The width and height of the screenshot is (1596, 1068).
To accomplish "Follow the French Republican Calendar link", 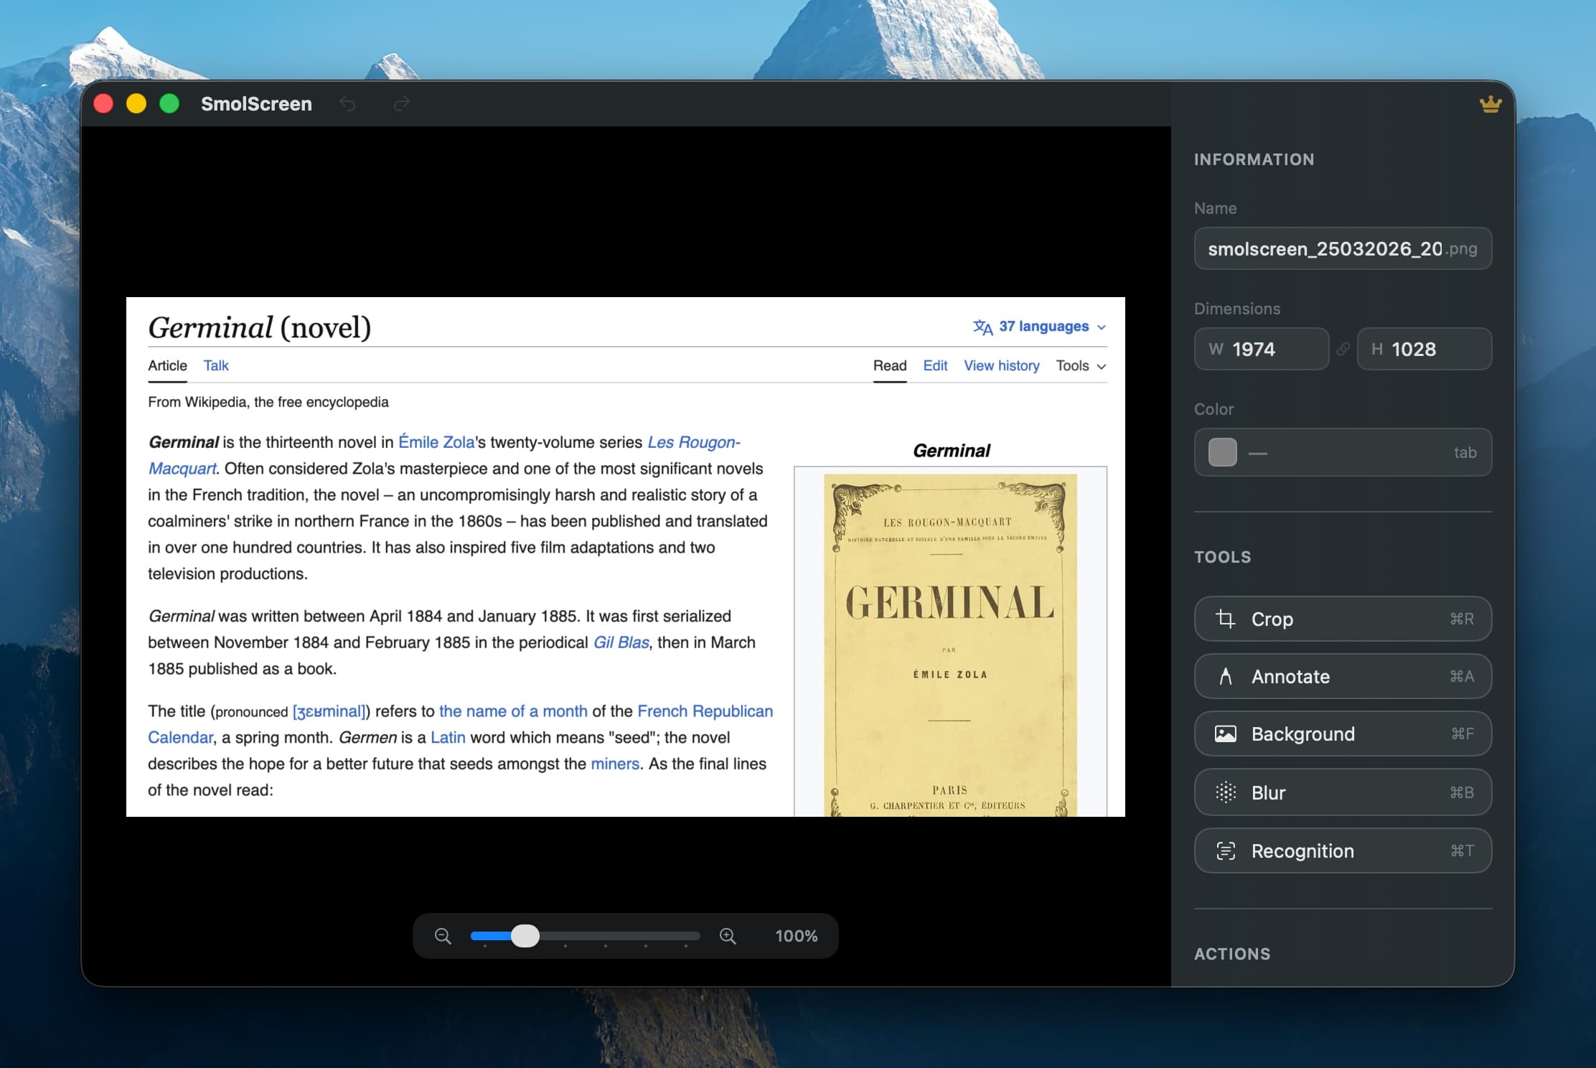I will 705,711.
